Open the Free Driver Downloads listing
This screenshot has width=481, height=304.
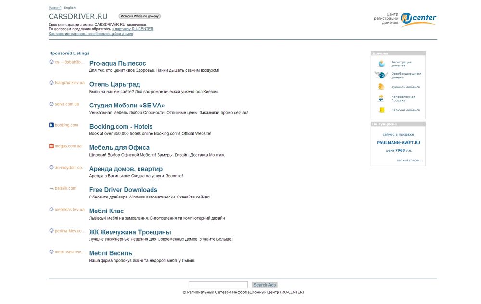(x=123, y=190)
